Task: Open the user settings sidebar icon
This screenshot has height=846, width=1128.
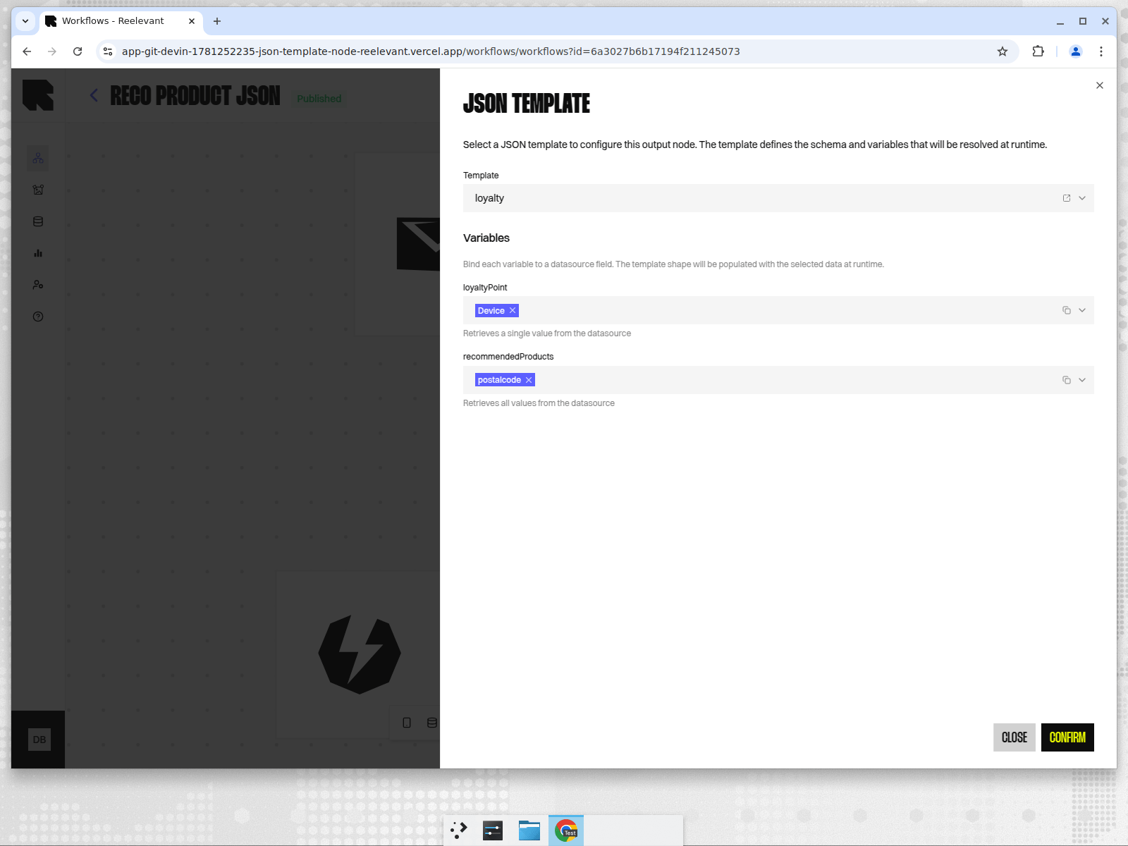Action: pyautogui.click(x=38, y=285)
